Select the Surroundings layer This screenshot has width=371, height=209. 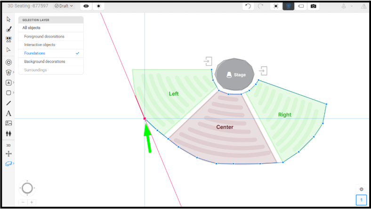click(x=51, y=70)
